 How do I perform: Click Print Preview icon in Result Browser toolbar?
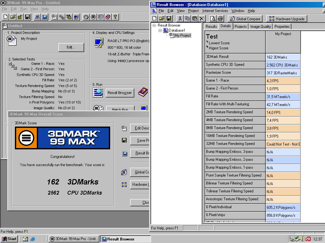(213, 19)
